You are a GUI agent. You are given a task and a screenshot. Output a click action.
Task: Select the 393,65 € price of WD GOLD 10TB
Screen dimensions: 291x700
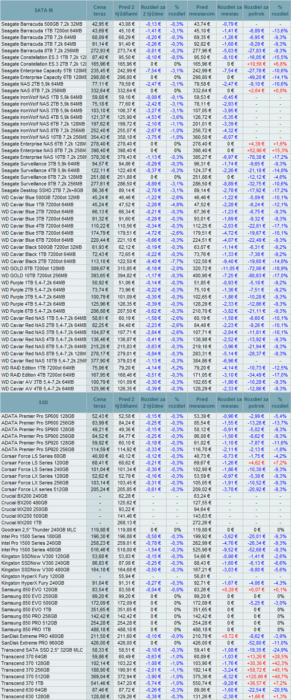99,275
